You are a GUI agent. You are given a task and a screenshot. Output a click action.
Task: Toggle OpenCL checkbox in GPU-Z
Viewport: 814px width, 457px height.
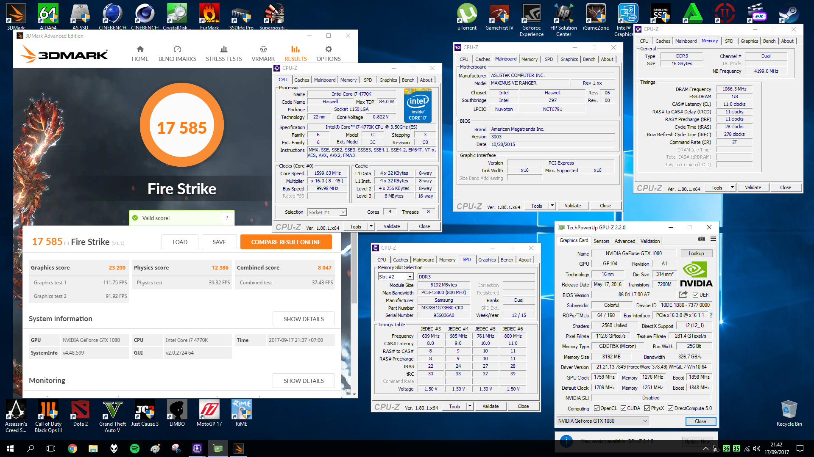click(597, 408)
